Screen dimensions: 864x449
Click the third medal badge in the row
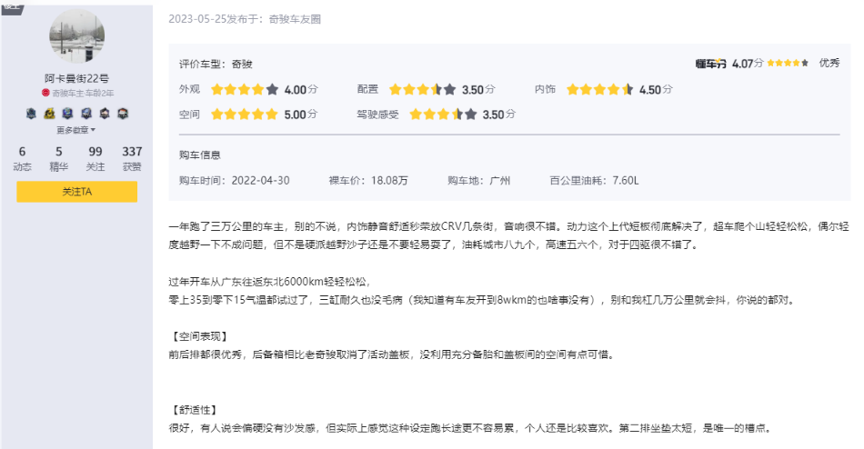tap(68, 114)
